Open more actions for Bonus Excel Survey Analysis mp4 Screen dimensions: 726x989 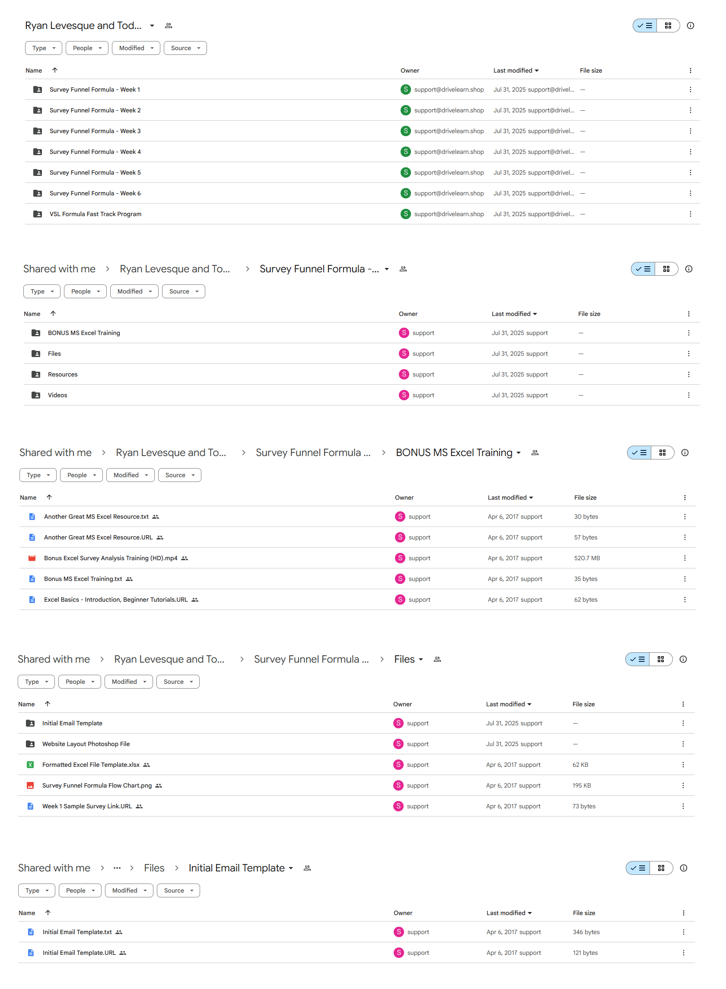(684, 558)
